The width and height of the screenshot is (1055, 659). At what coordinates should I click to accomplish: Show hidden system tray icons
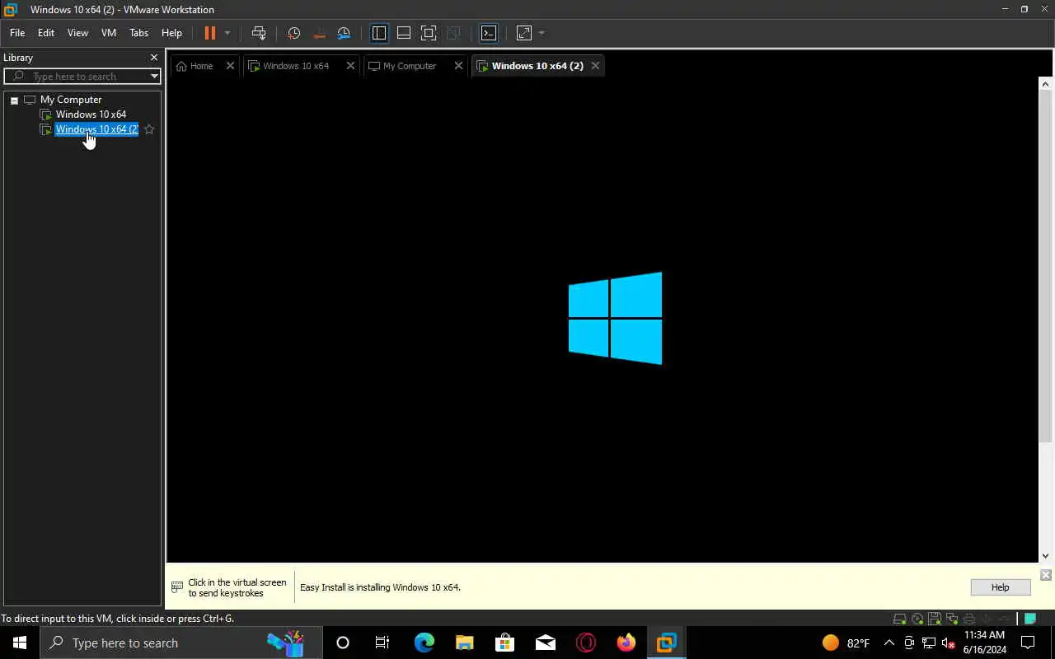(x=889, y=643)
